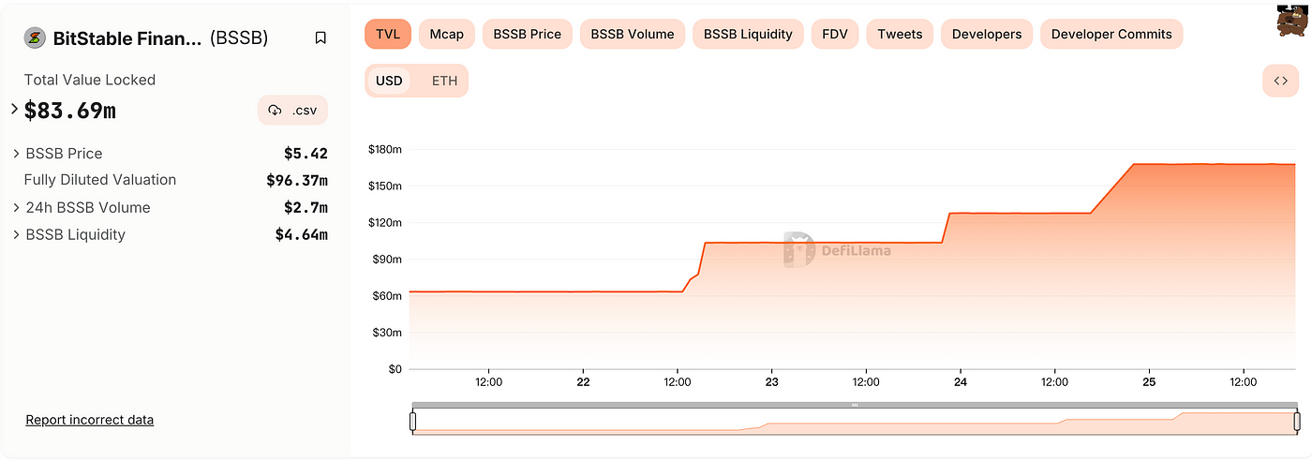Expand the 24h BSSB Volume row
Image resolution: width=1312 pixels, height=461 pixels.
click(x=17, y=208)
